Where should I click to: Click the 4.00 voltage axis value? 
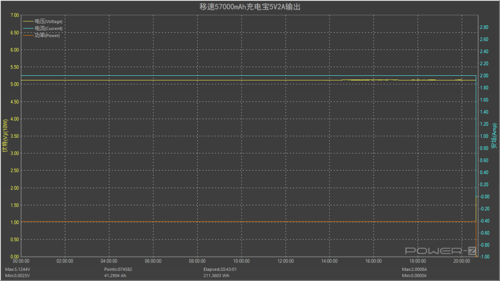click(15, 119)
